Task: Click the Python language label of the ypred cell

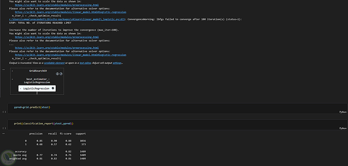Action: click(x=343, y=112)
